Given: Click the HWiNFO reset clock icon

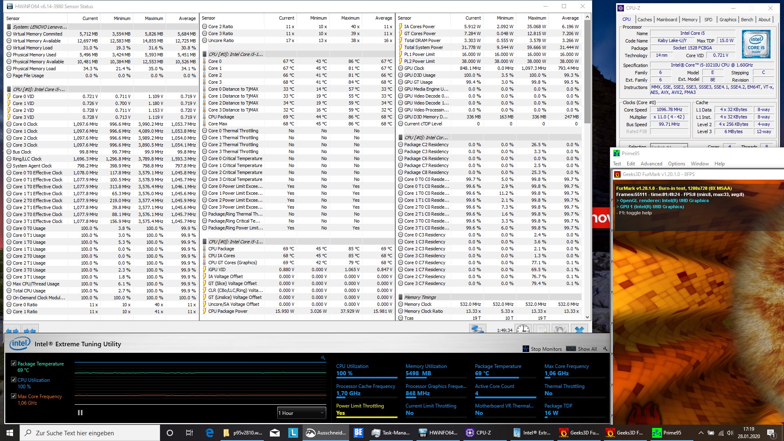Looking at the screenshot, I should [x=523, y=329].
